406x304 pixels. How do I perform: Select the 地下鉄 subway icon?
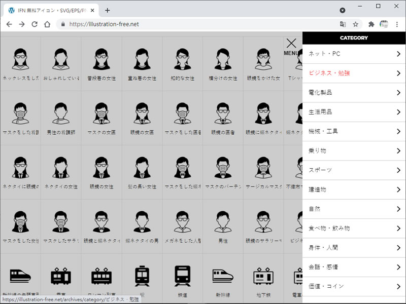pyautogui.click(x=263, y=276)
